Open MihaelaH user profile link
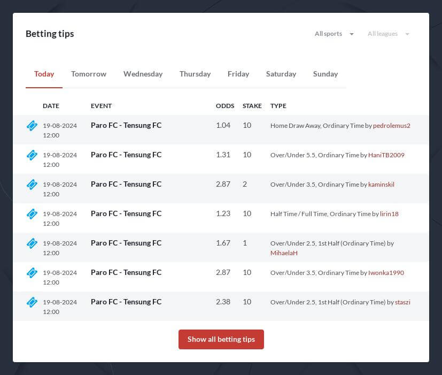This screenshot has height=375, width=442. pos(284,253)
